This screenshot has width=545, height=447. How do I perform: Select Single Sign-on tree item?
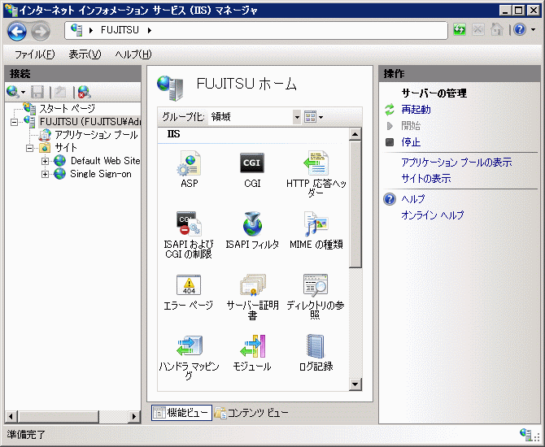(101, 174)
